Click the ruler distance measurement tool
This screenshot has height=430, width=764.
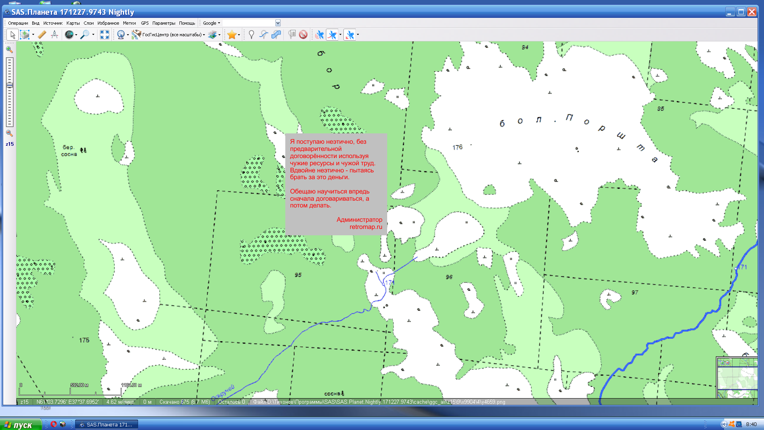(42, 35)
